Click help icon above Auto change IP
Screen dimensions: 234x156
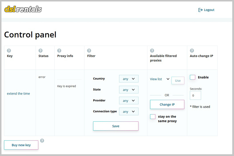click(x=192, y=51)
